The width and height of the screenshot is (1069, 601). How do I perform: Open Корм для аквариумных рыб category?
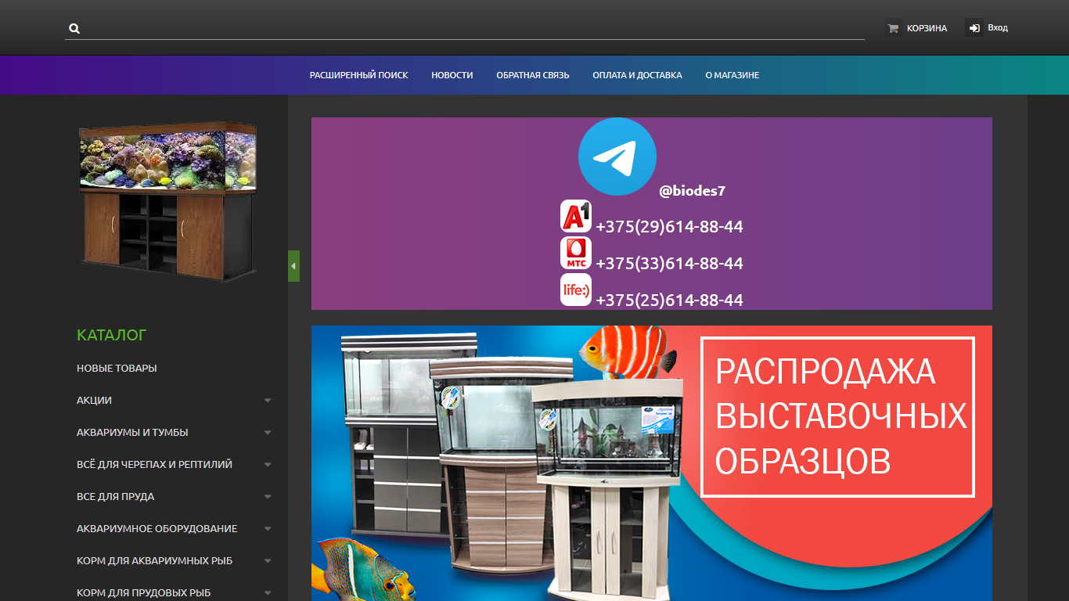click(154, 560)
